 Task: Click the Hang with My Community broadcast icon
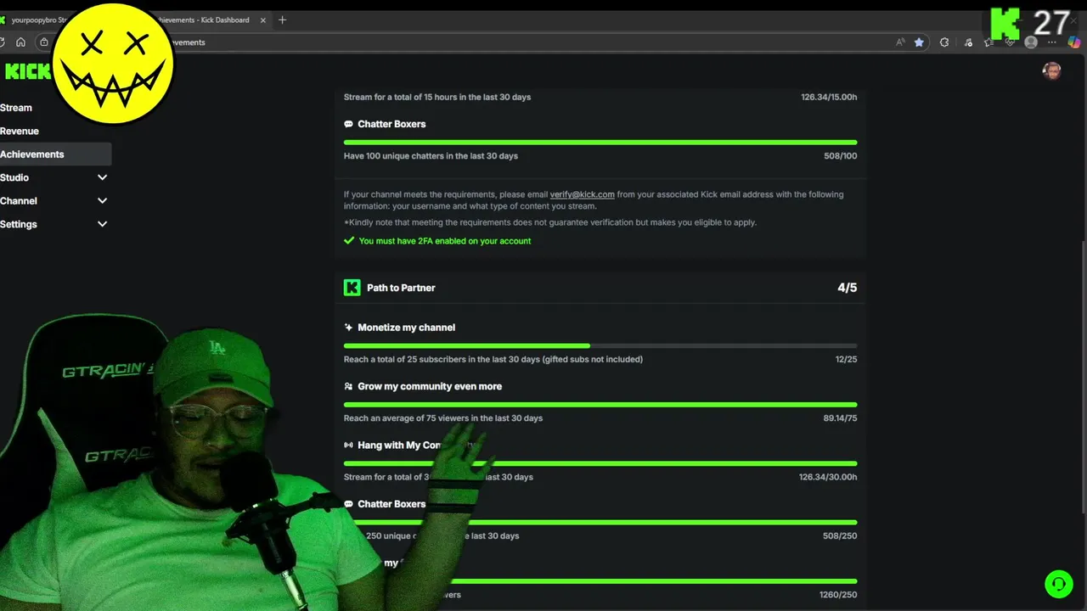348,445
